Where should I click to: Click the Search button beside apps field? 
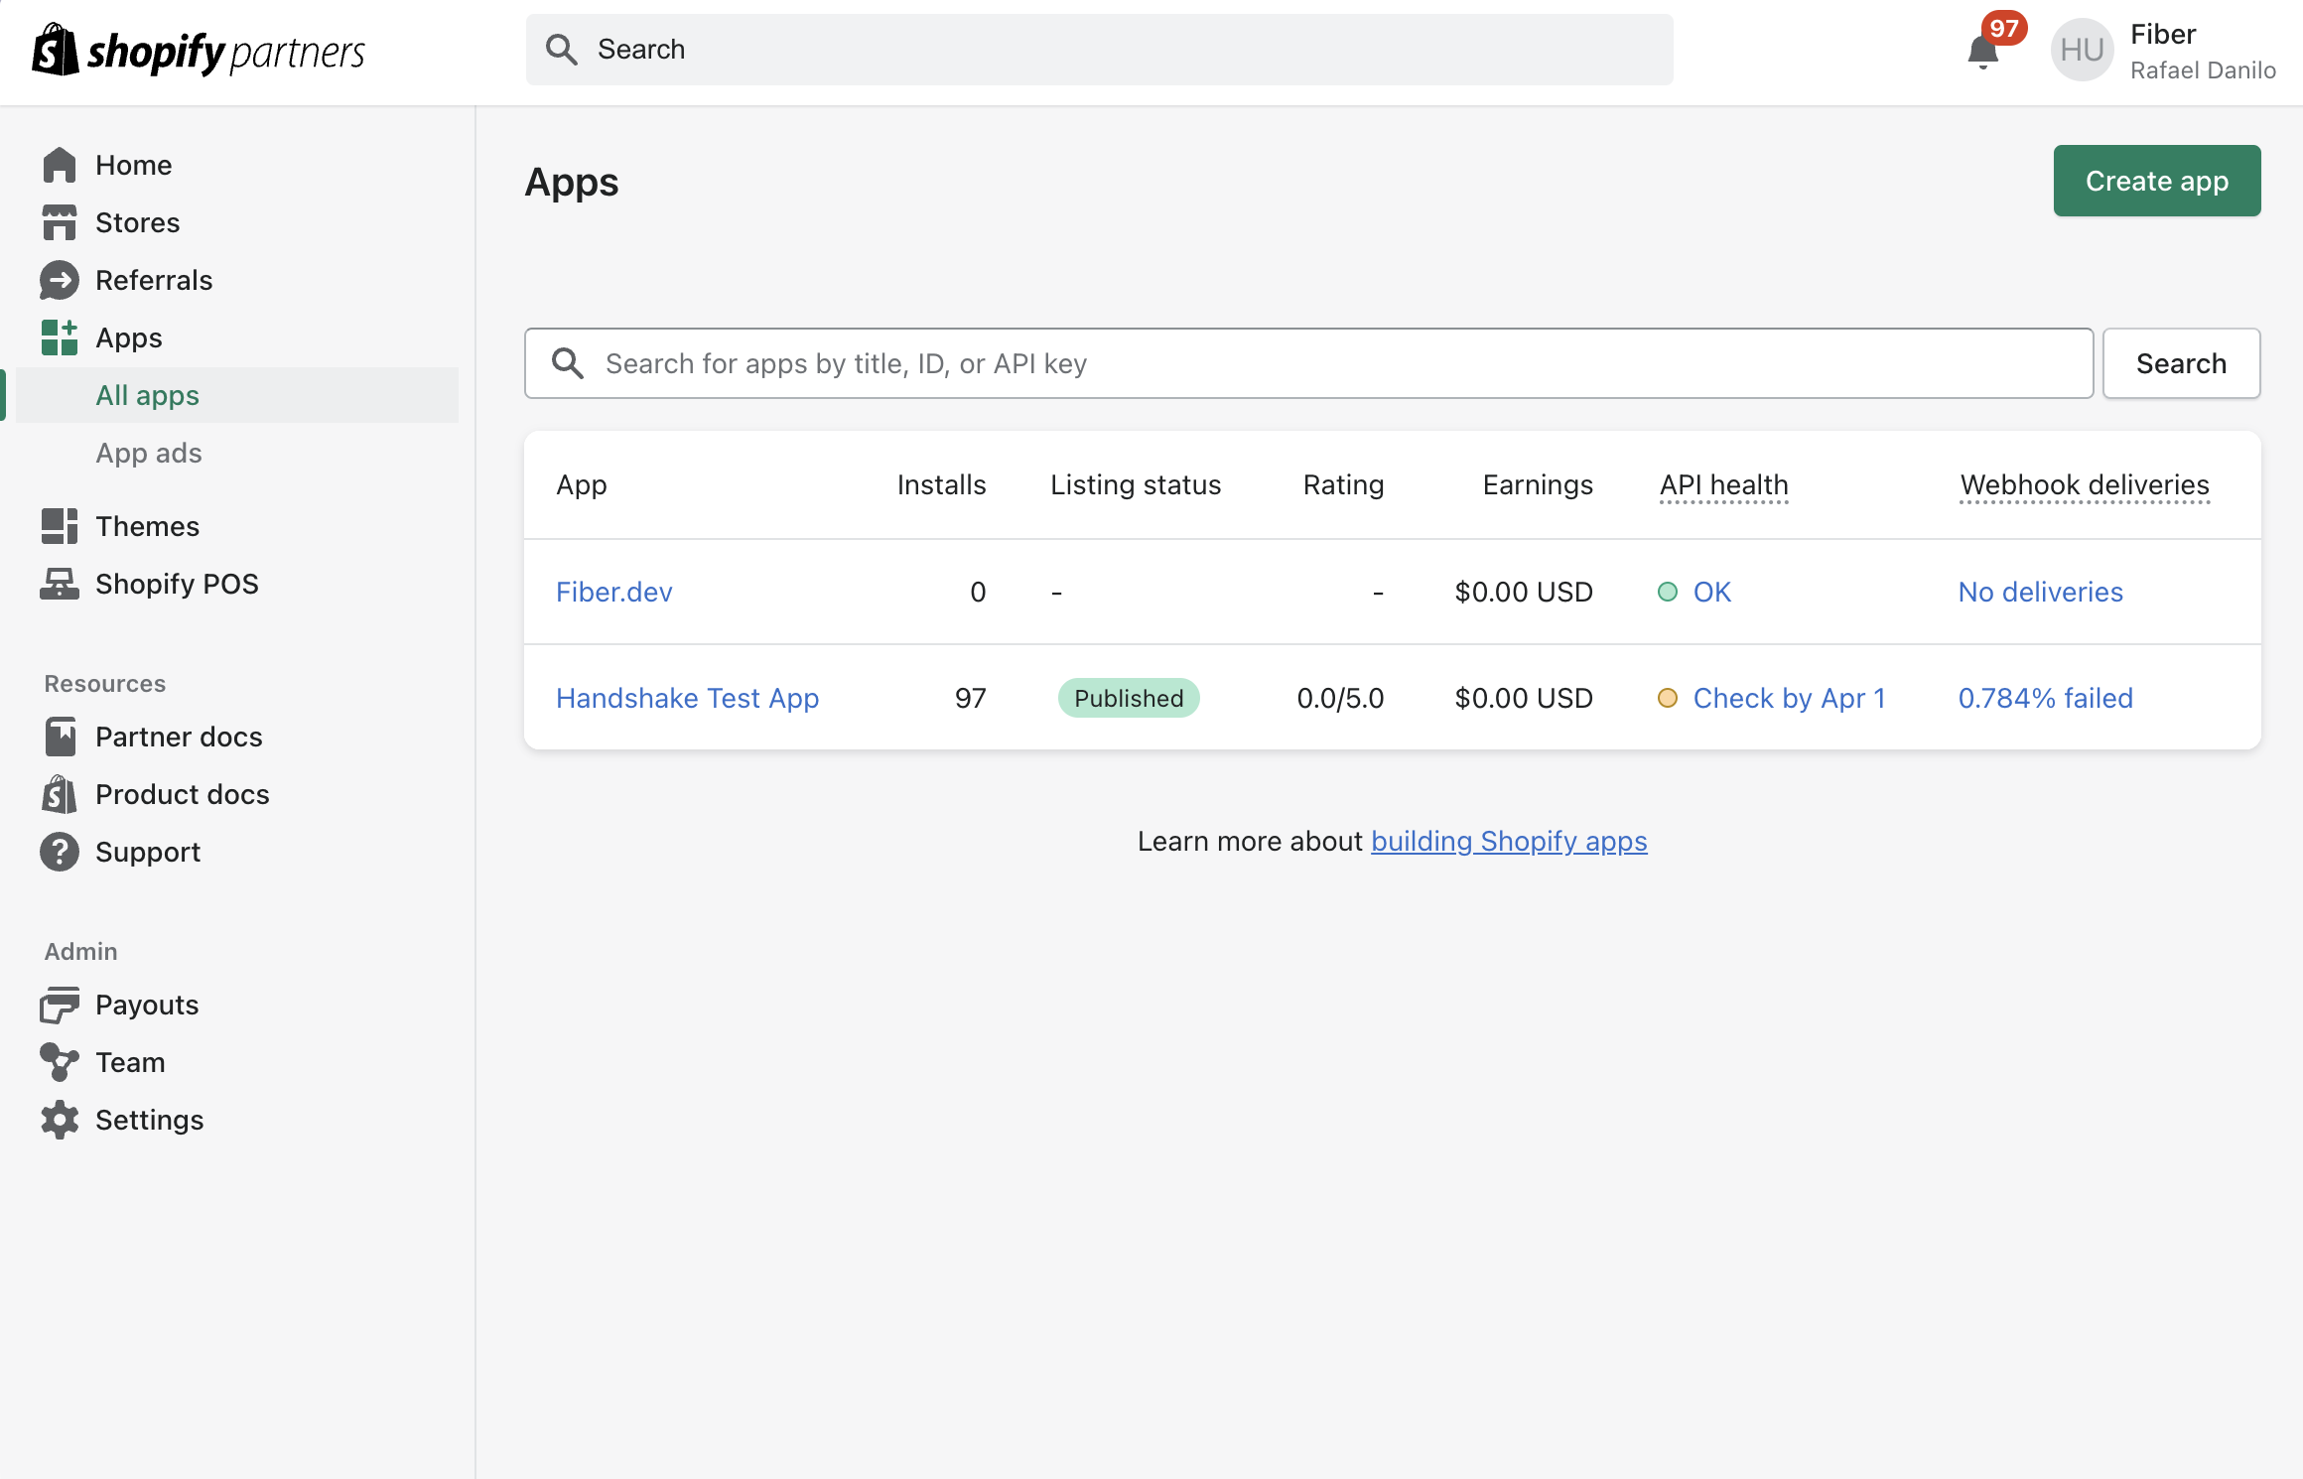tap(2181, 363)
